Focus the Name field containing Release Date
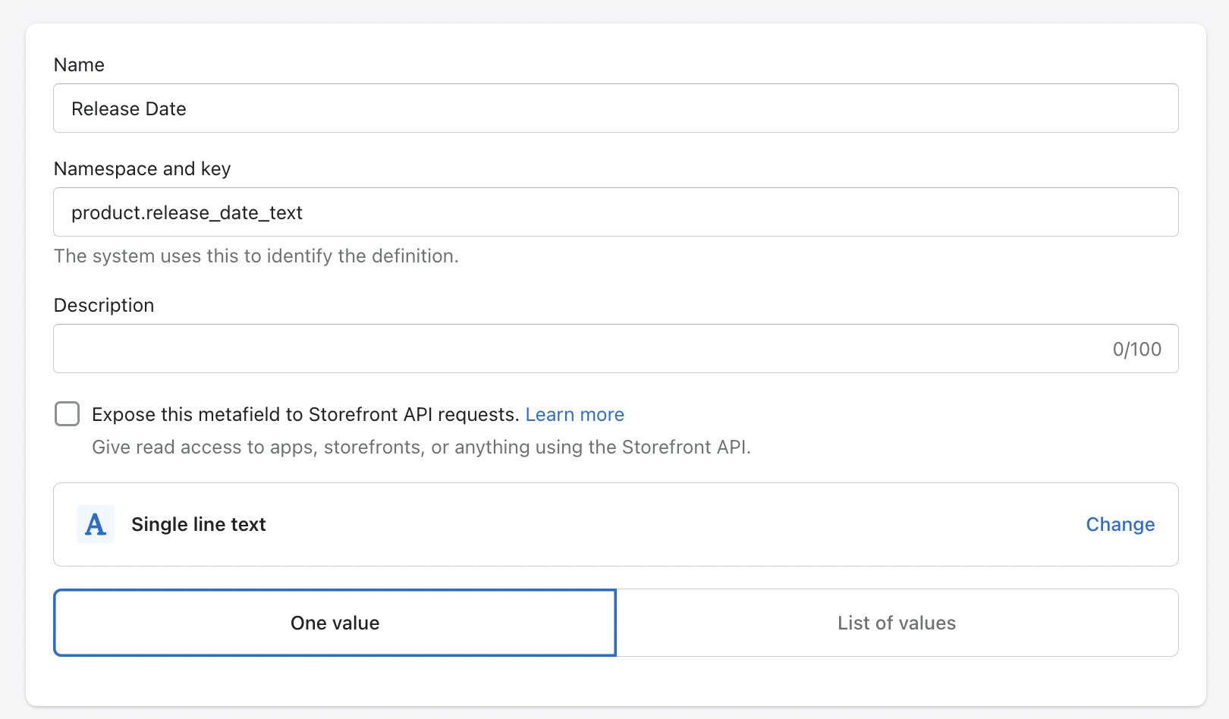 (614, 108)
